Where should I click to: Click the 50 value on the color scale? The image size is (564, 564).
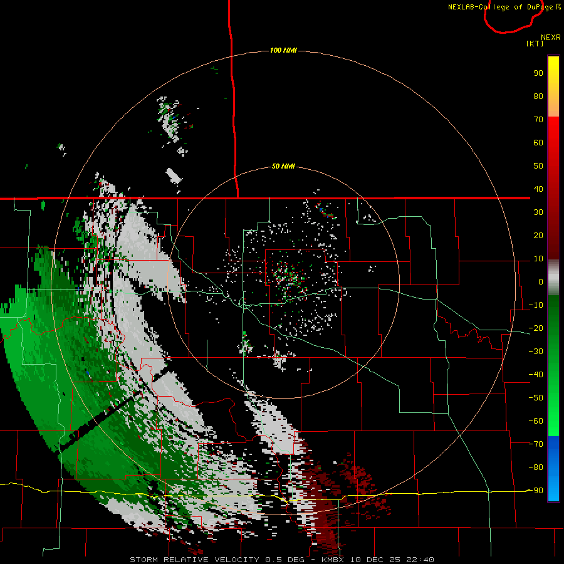538,166
